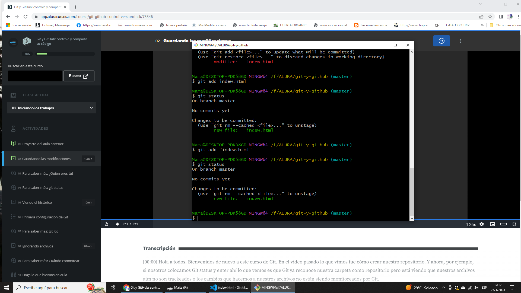Share this page icon

pyautogui.click(x=481, y=17)
